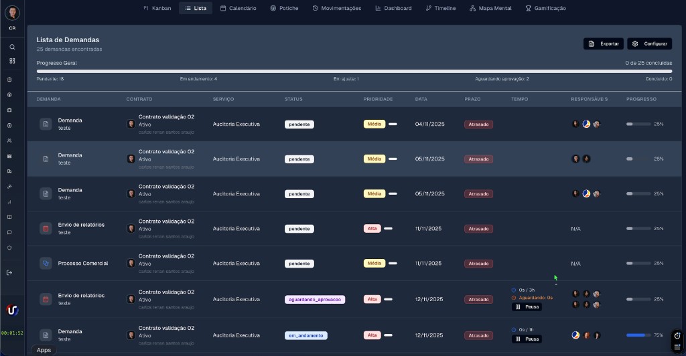Click 'Aguardando aprovação: 2' summary text
The height and width of the screenshot is (356, 686).
[502, 79]
